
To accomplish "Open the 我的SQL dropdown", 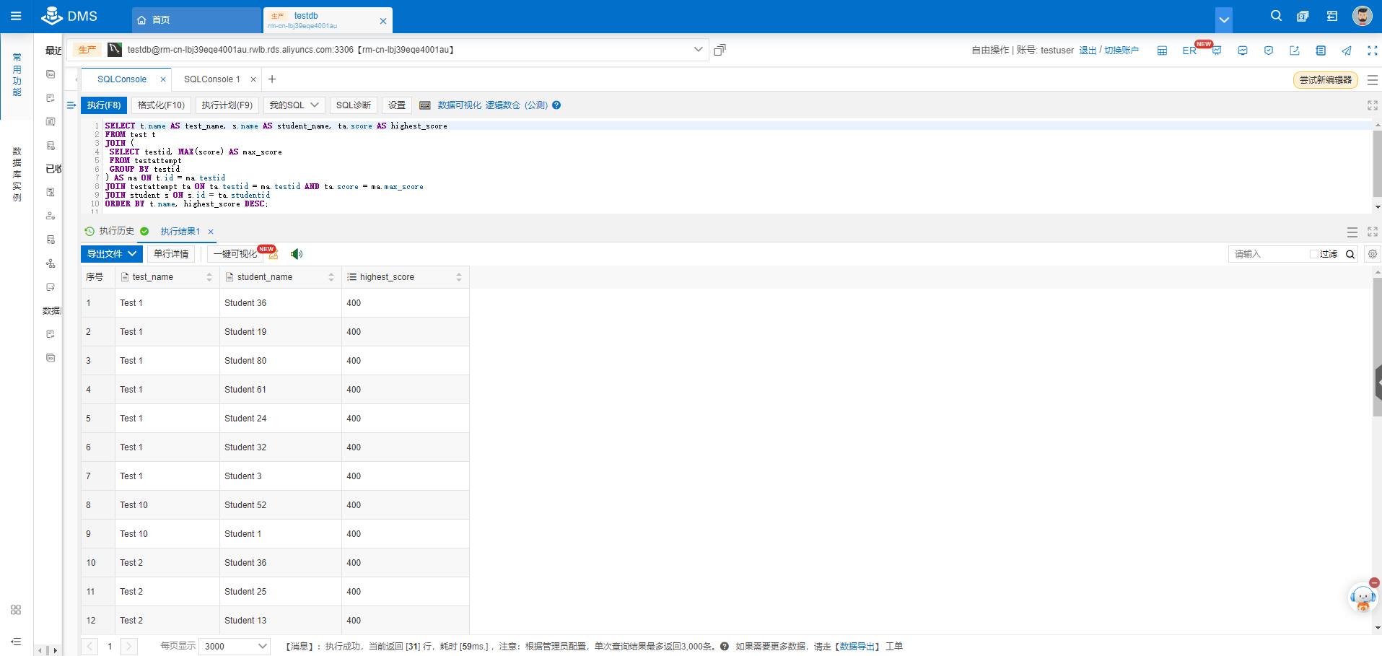I will tap(294, 105).
